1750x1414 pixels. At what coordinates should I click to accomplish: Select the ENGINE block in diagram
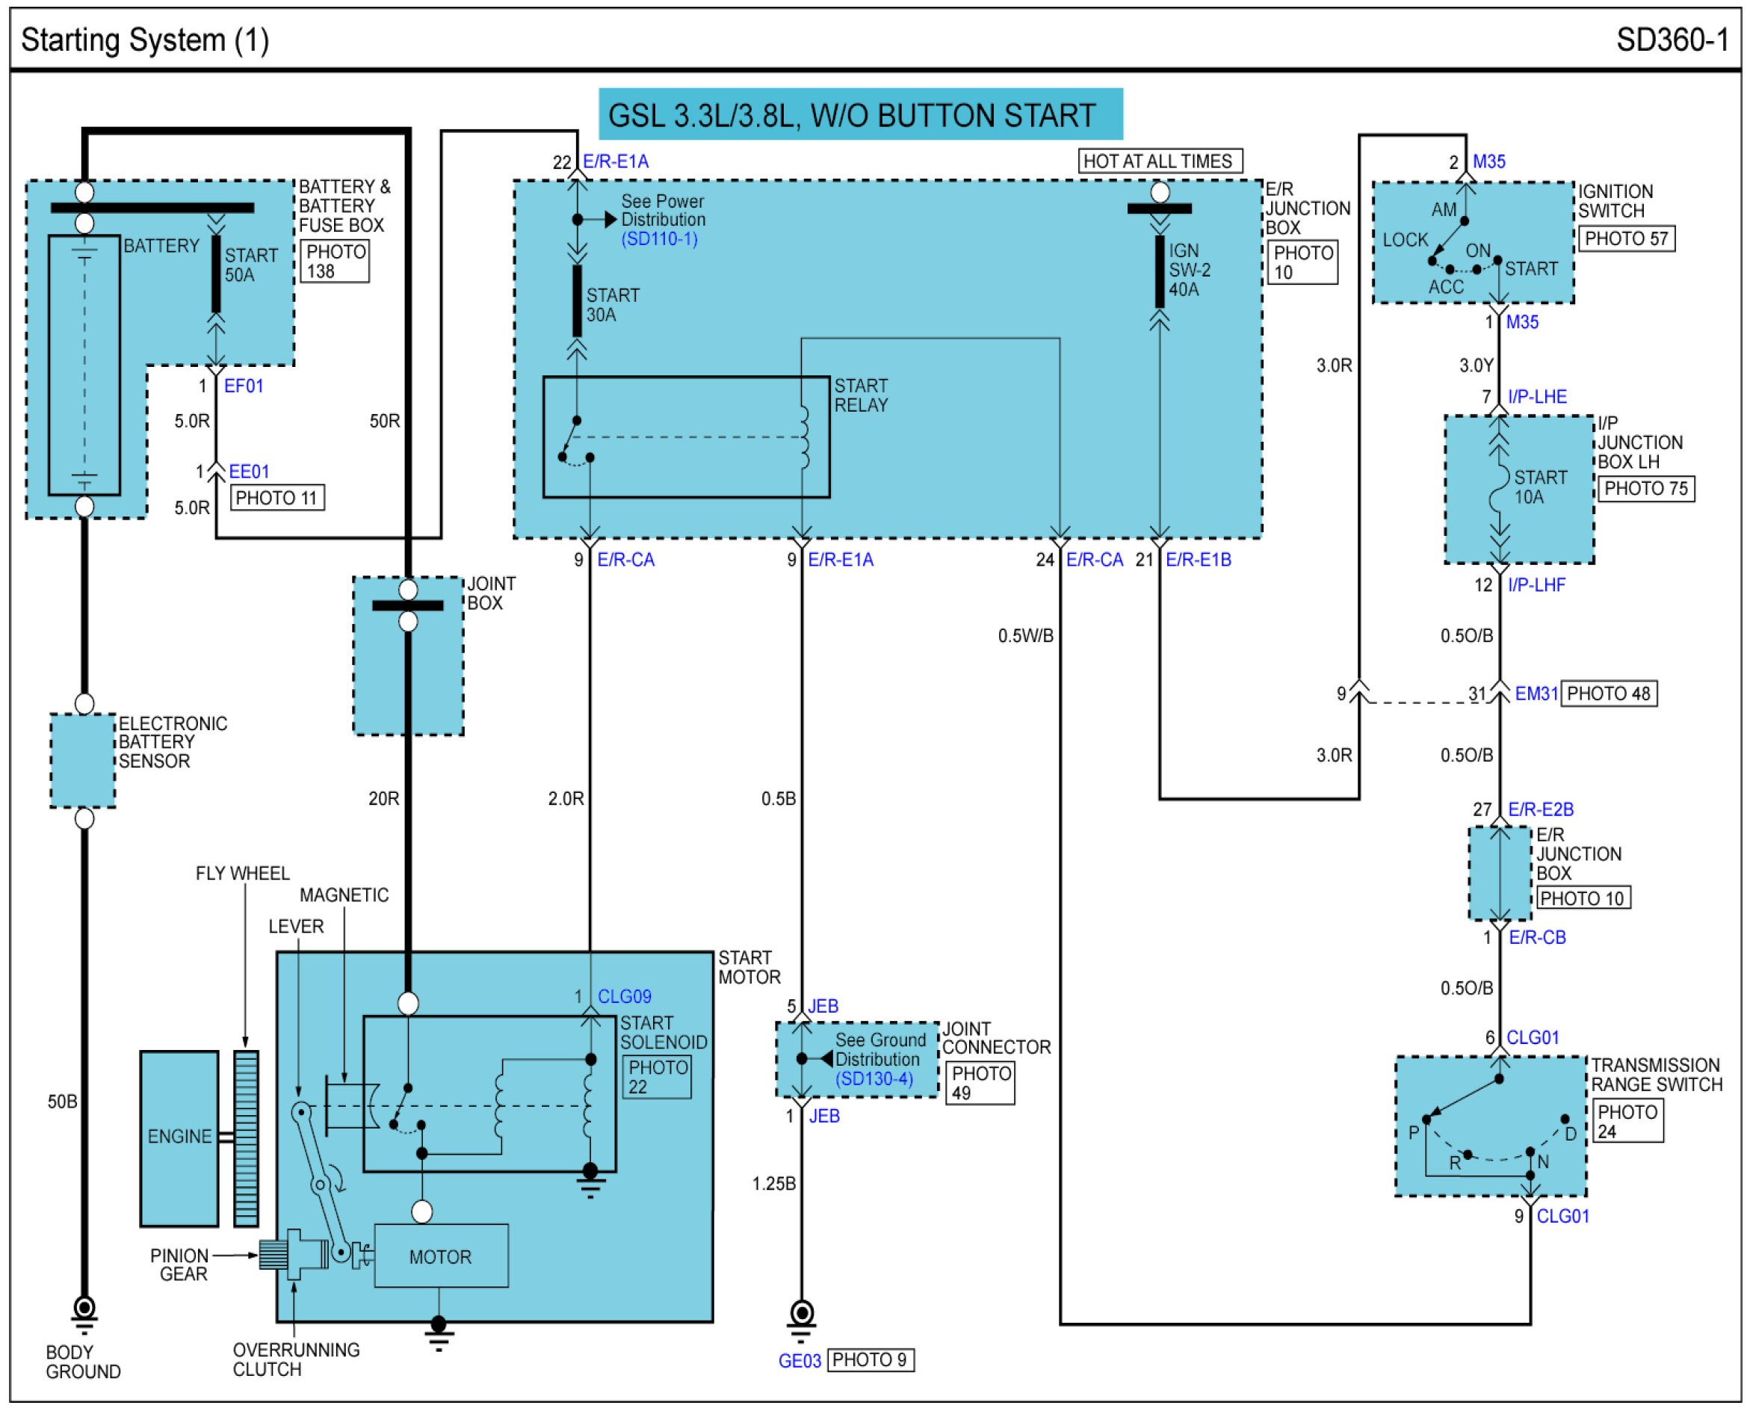[x=179, y=1138]
